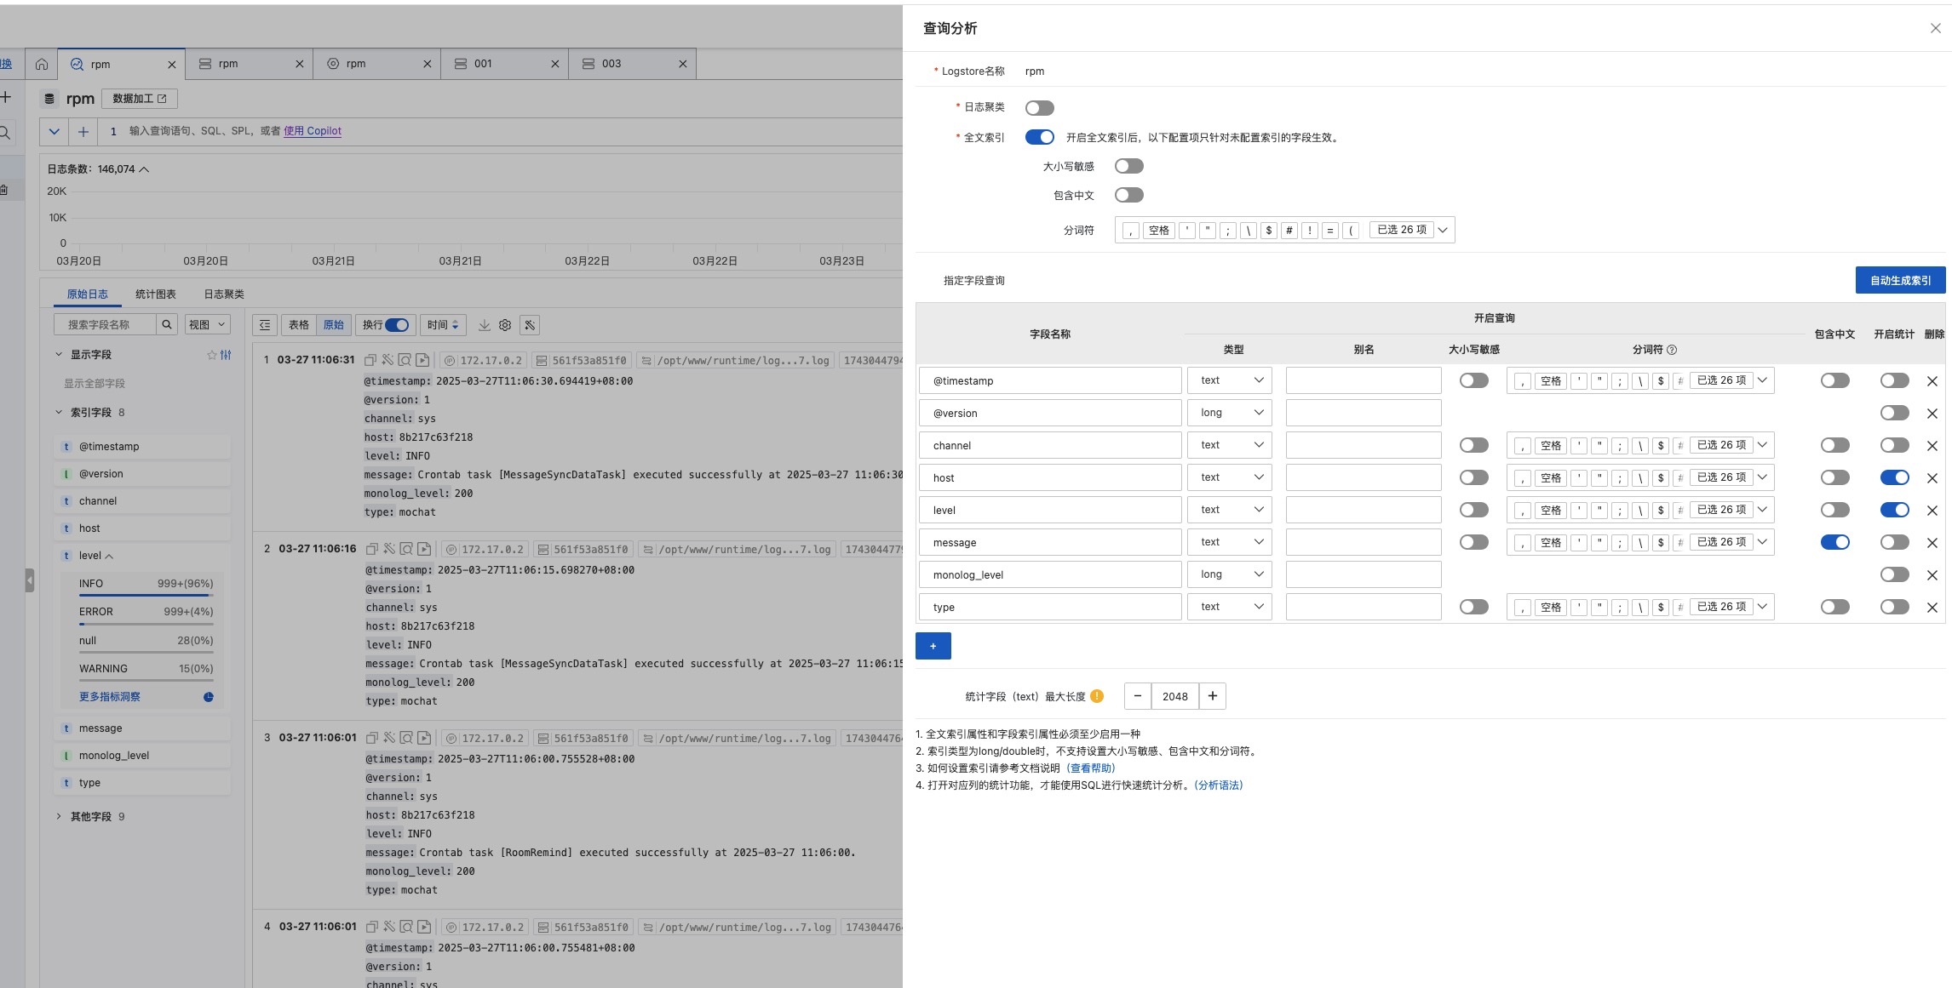Switch to the 统计图表 tab

coord(155,294)
